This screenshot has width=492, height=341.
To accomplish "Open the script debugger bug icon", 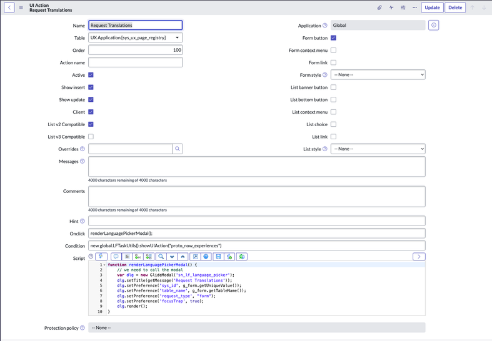I will pyautogui.click(x=241, y=257).
